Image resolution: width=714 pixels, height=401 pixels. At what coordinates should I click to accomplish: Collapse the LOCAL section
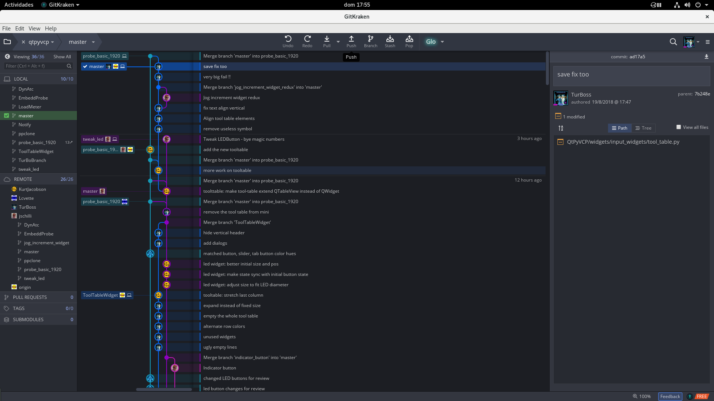pos(38,79)
